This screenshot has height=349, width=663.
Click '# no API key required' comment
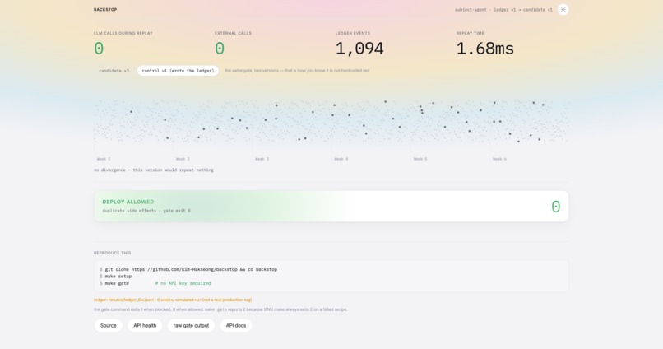(183, 283)
